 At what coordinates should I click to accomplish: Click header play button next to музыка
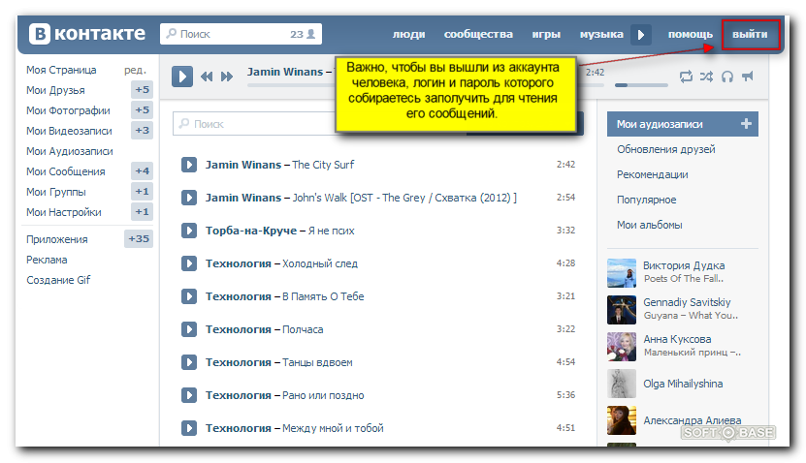click(640, 35)
